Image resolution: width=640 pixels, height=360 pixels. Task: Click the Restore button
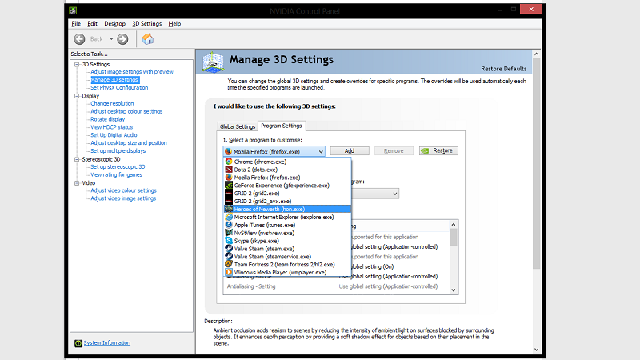point(438,150)
